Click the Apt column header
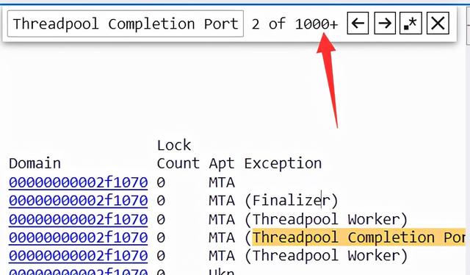 pyautogui.click(x=222, y=164)
